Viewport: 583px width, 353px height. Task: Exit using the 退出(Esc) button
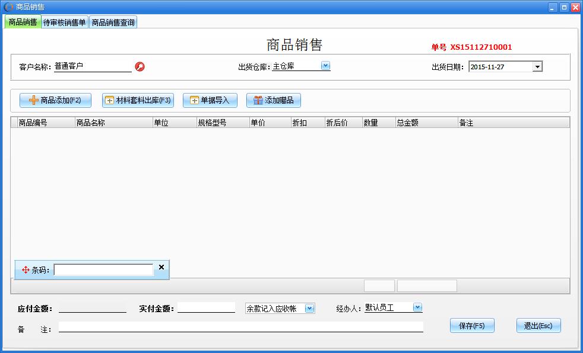click(538, 326)
